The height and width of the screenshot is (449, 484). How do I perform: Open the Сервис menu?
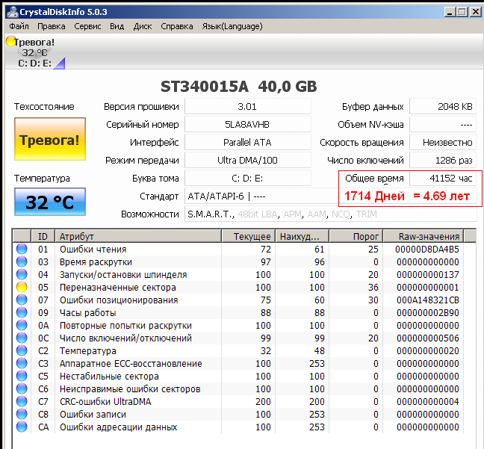[x=87, y=26]
